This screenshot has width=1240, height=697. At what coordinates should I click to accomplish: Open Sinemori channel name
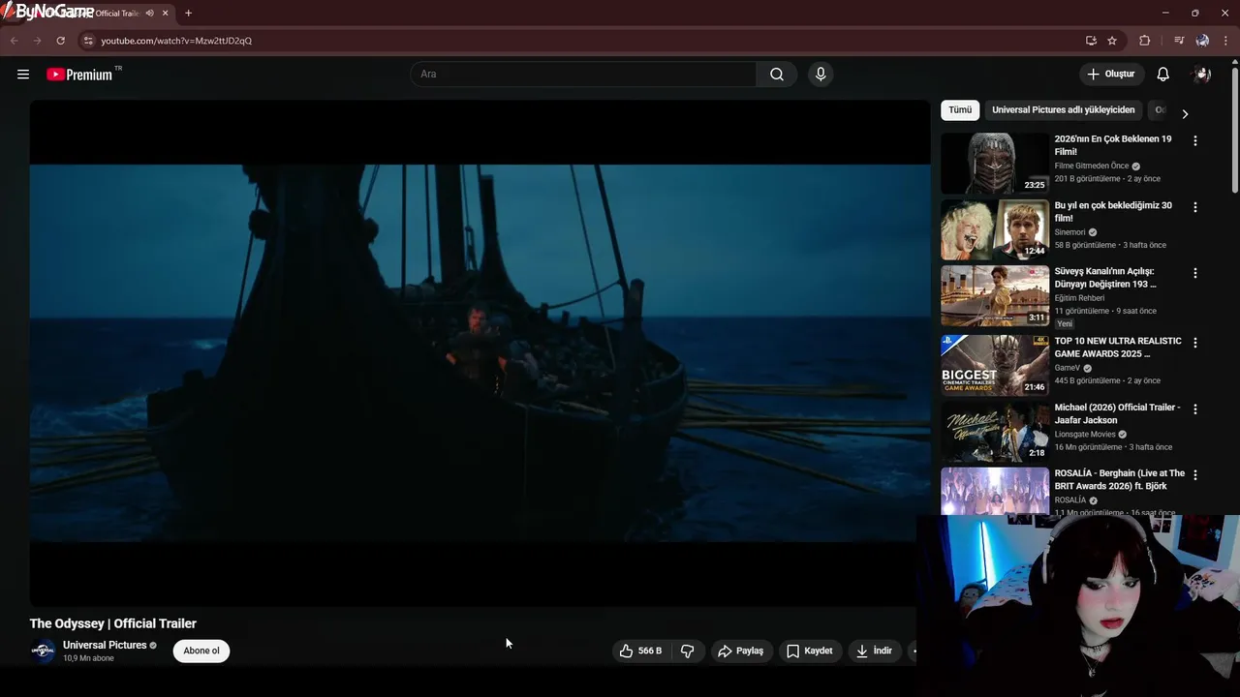click(1070, 232)
